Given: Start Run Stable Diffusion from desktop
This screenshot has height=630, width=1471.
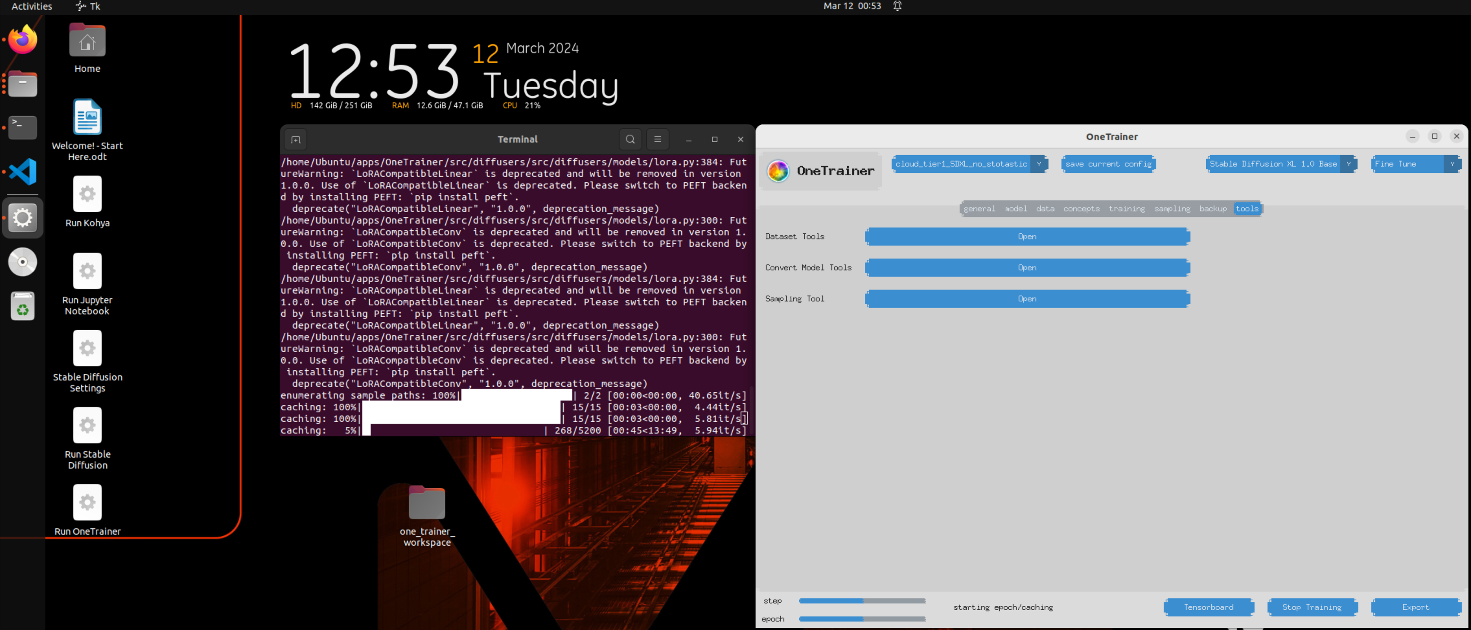Looking at the screenshot, I should click(87, 425).
